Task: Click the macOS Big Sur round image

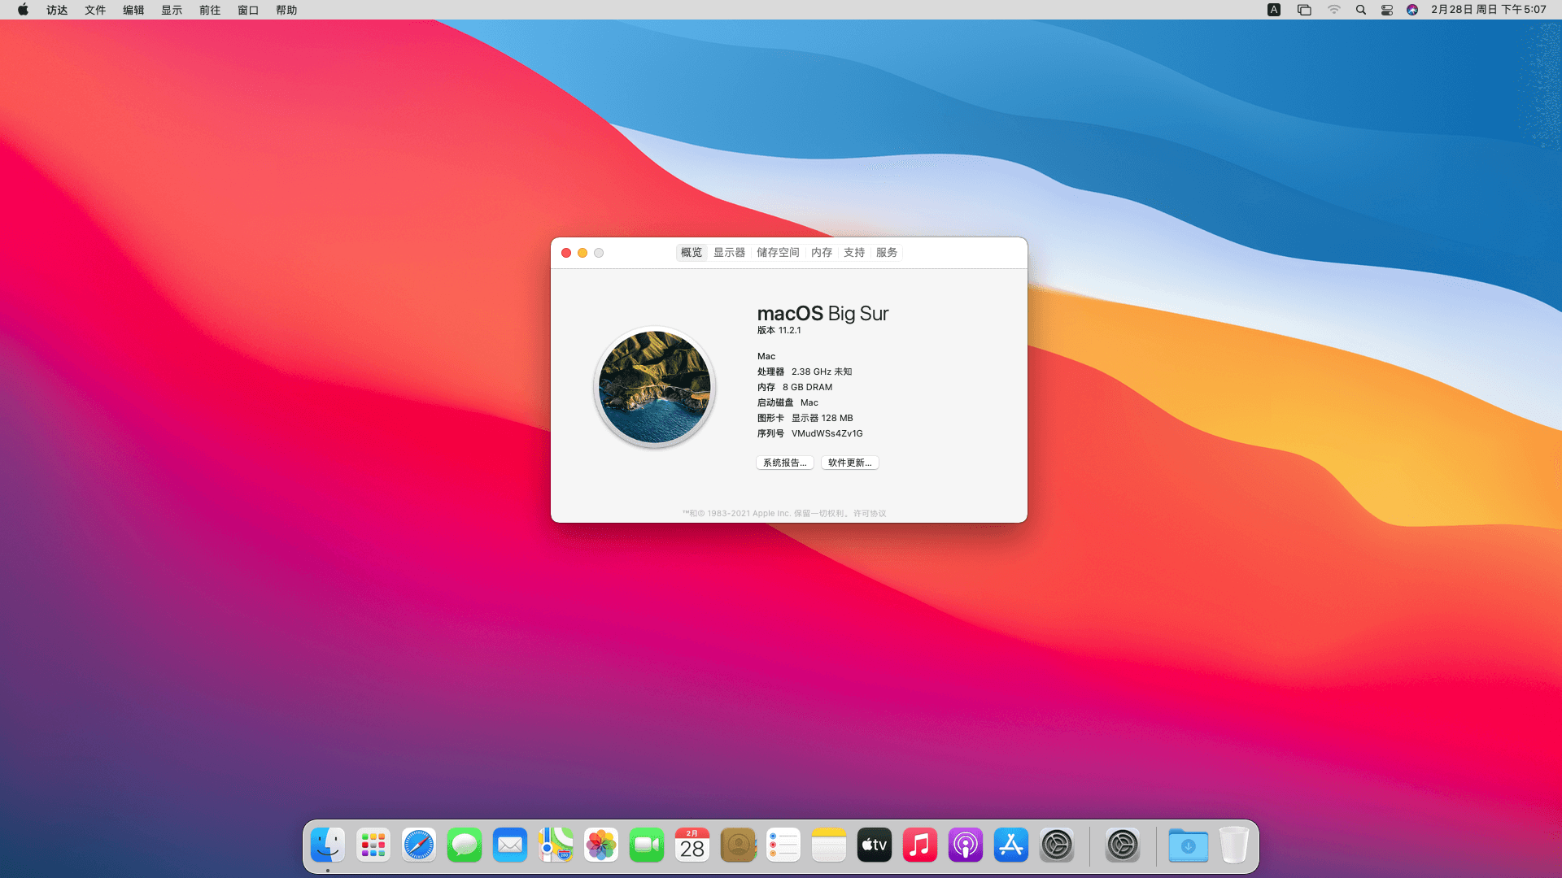Action: (x=655, y=387)
